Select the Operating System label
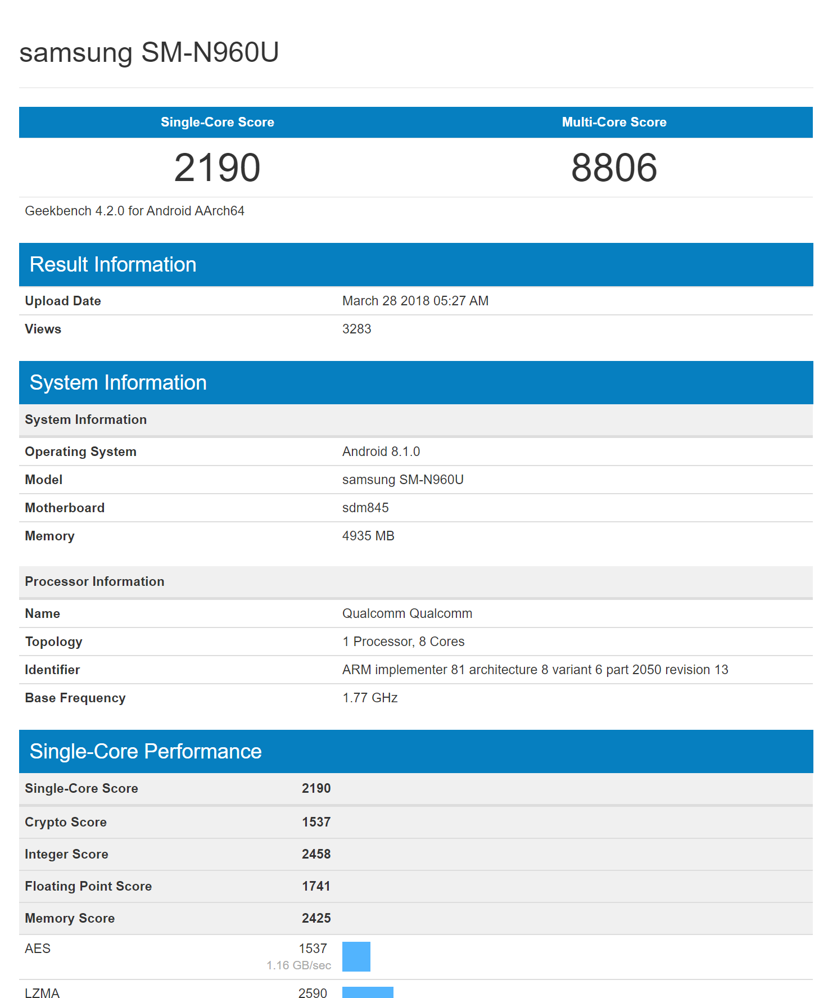837x998 pixels. 81,451
